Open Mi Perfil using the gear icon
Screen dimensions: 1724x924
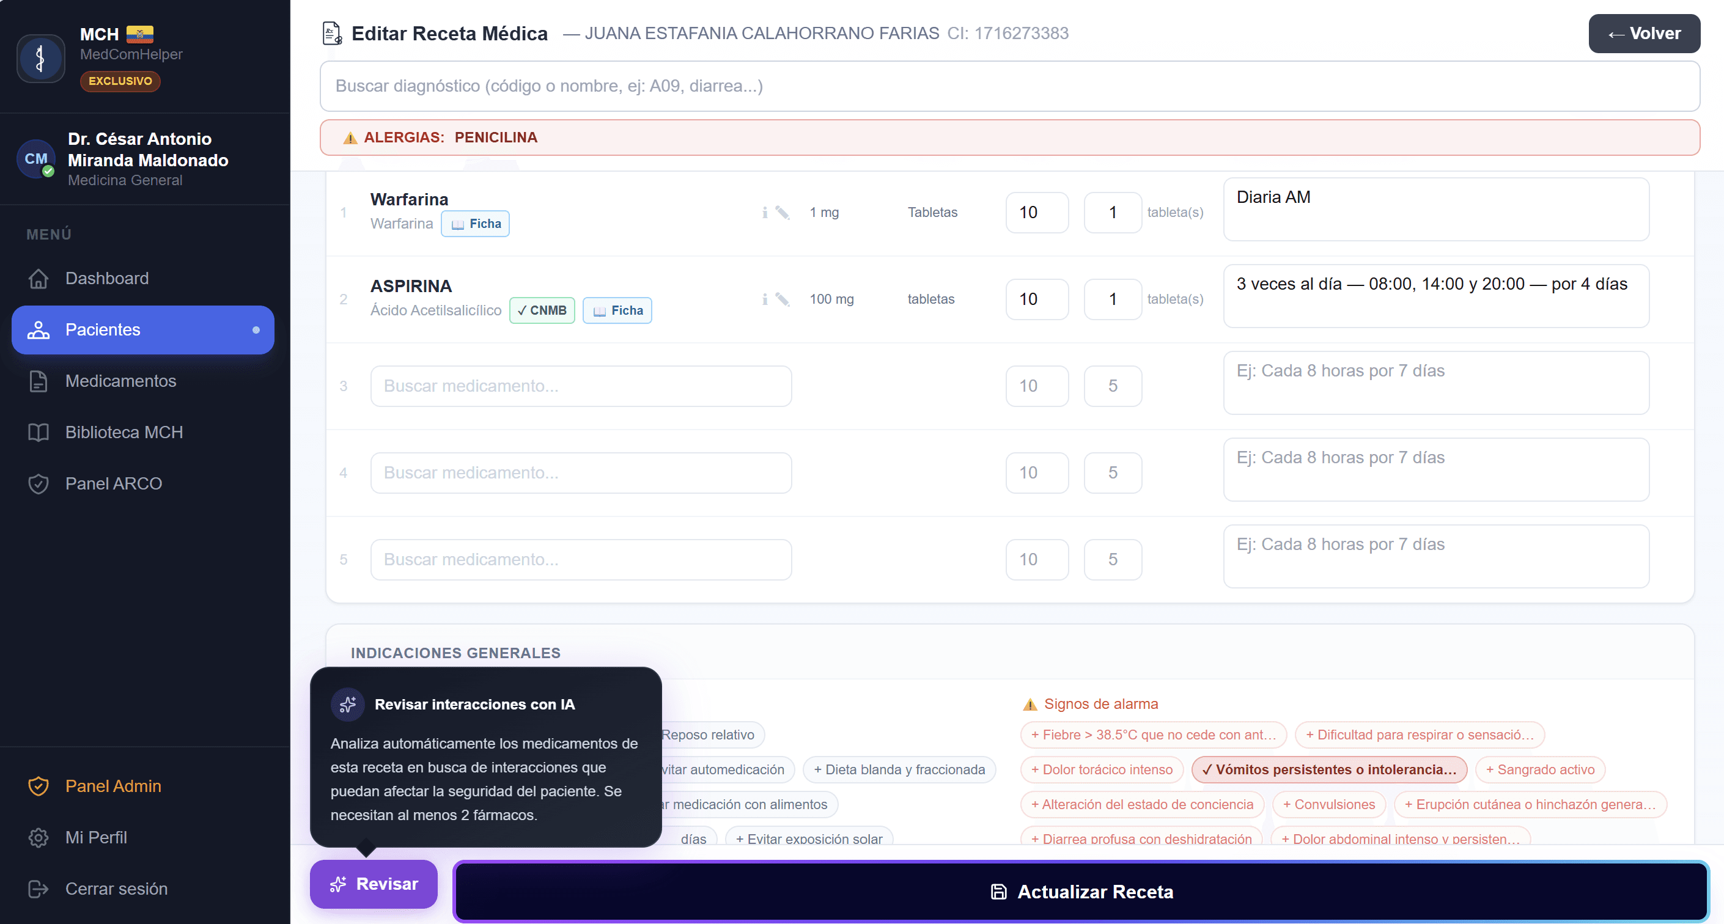[39, 837]
